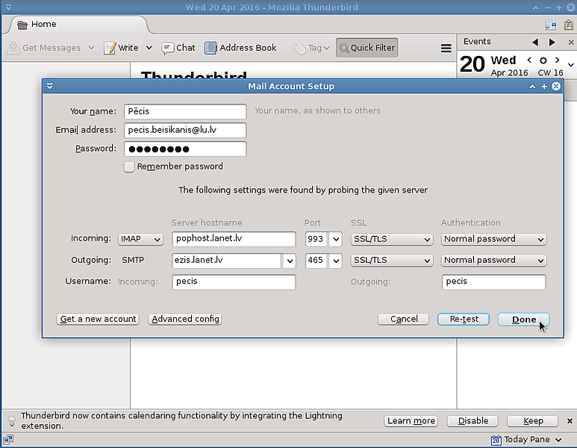Disable the Lightning extension
This screenshot has height=448, width=577.
[472, 421]
